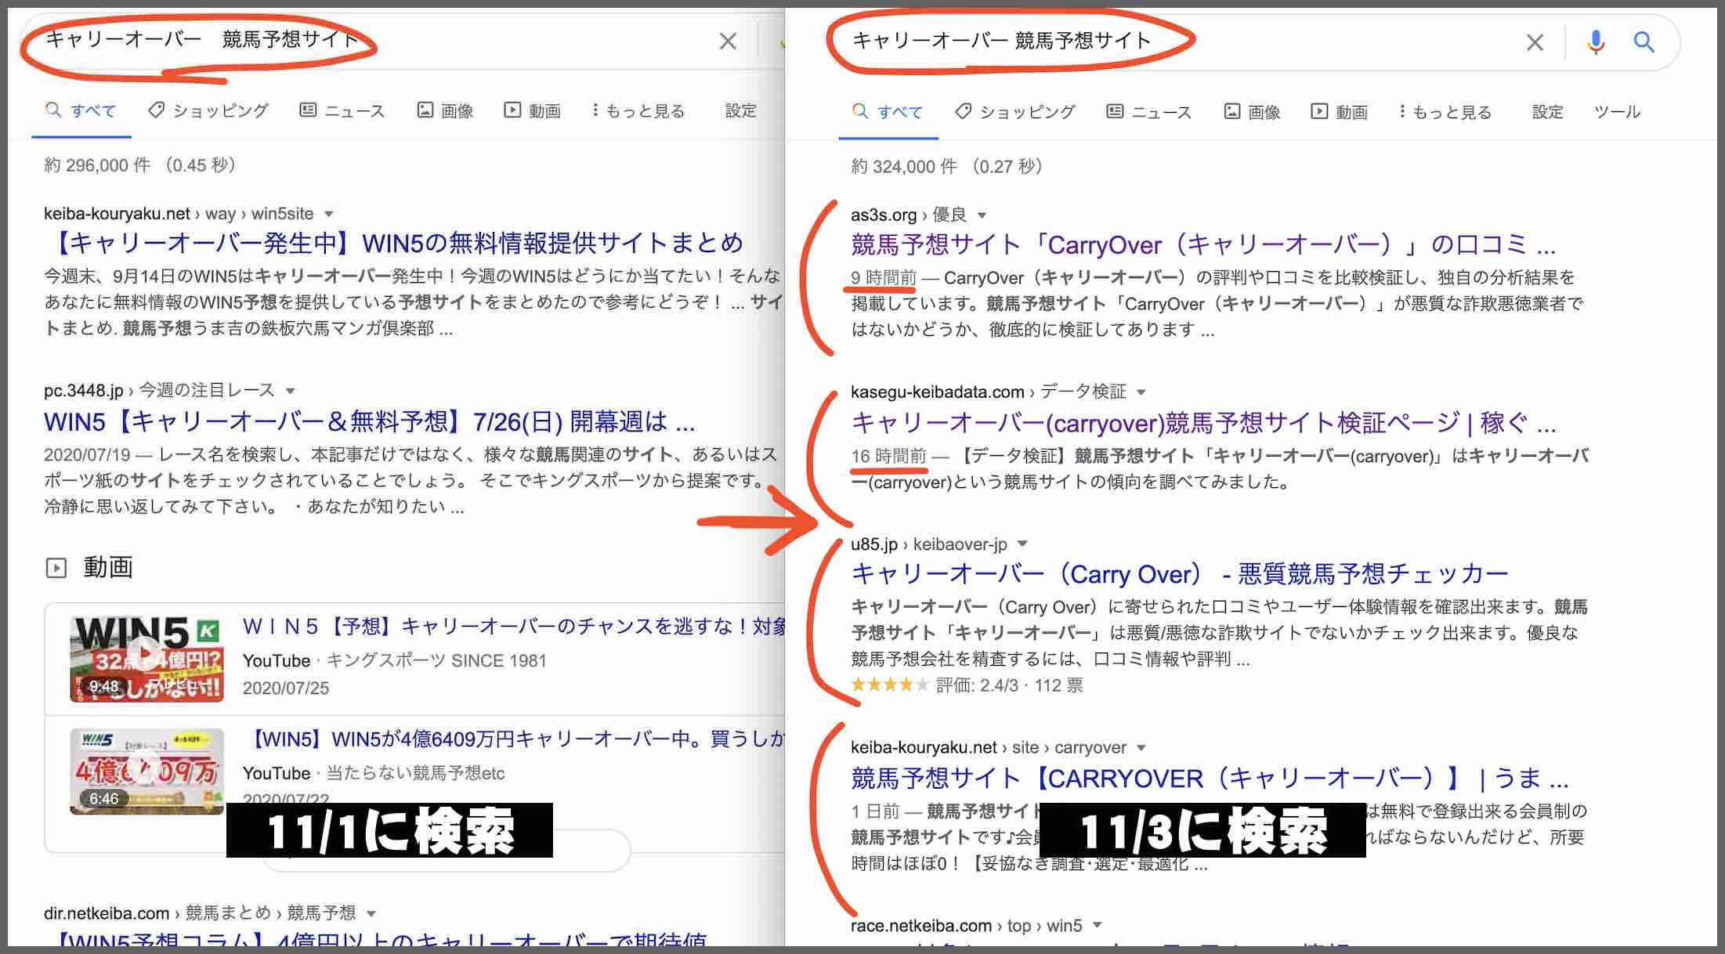Clear the left search query with the X icon
This screenshot has height=954, width=1725.
coord(727,42)
